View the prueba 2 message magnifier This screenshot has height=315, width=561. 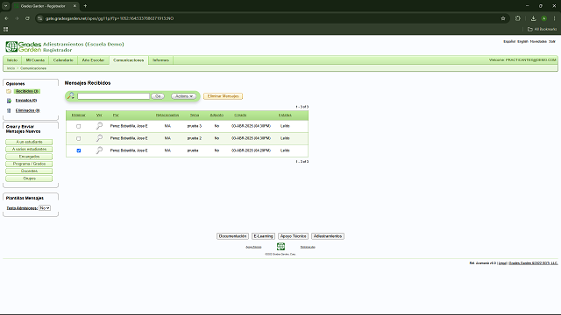coord(99,138)
